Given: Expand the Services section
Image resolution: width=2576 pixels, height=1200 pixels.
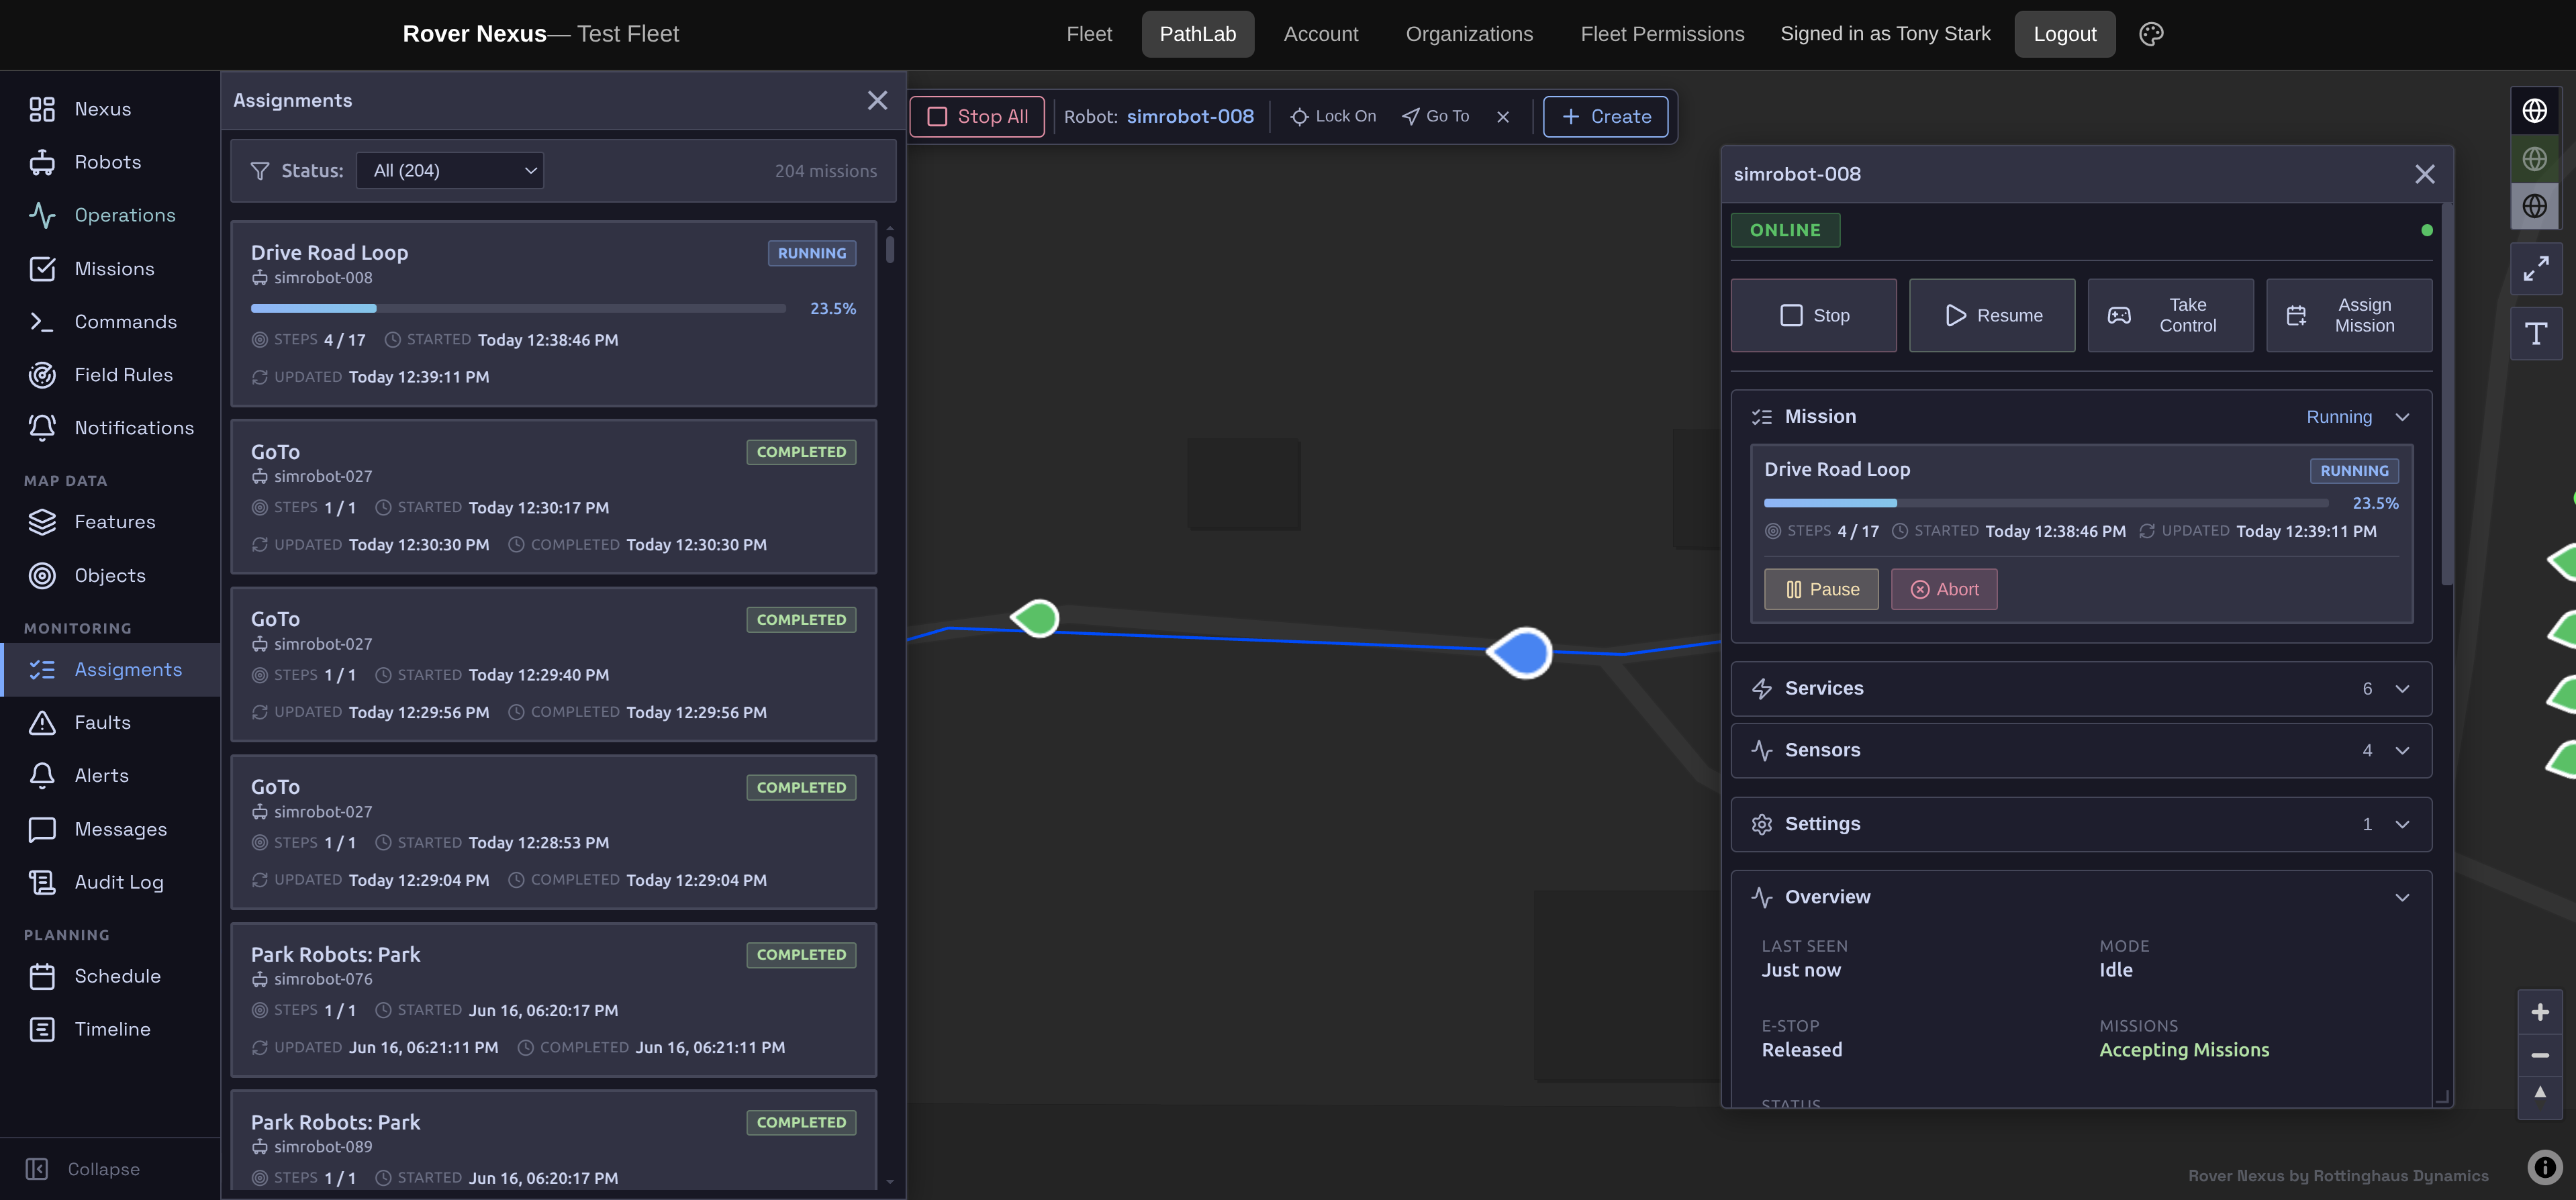Looking at the screenshot, I should pyautogui.click(x=2080, y=689).
